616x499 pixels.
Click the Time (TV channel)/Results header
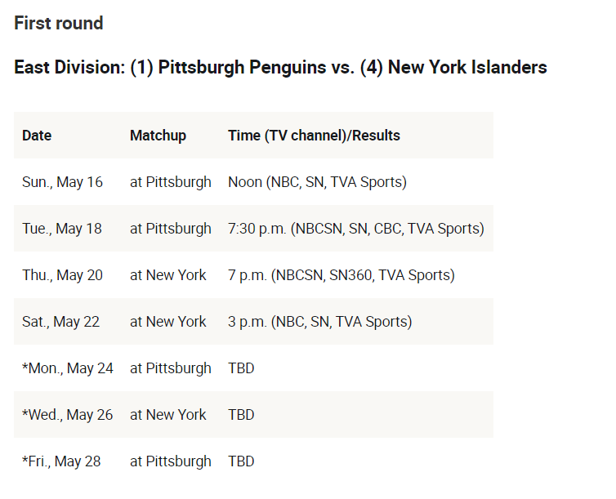tap(314, 136)
